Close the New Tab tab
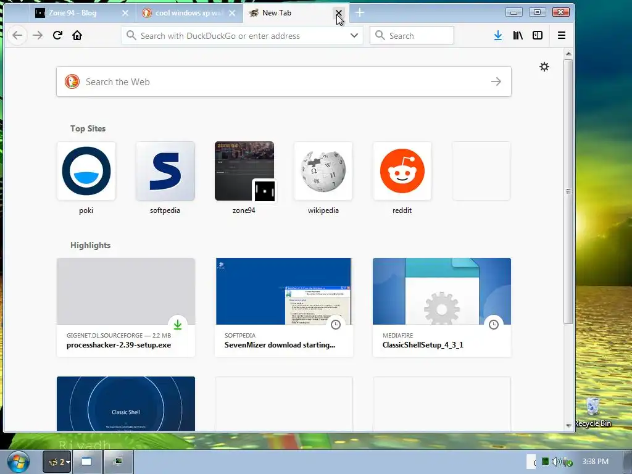Image resolution: width=632 pixels, height=474 pixels. coord(339,13)
